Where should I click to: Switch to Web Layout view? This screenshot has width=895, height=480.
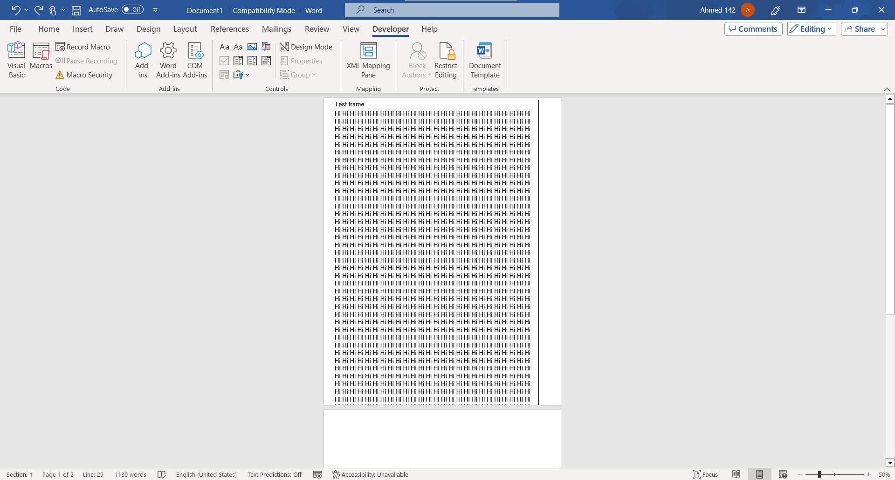783,474
